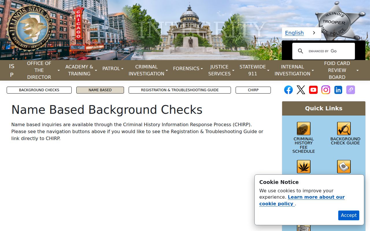Expand the Statewide 911 menu
This screenshot has height=231, width=370.
254,70
